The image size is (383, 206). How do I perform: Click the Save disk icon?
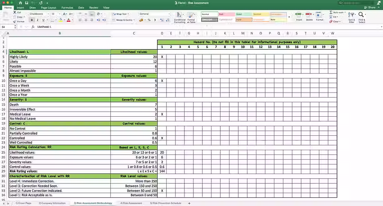(x=27, y=3)
